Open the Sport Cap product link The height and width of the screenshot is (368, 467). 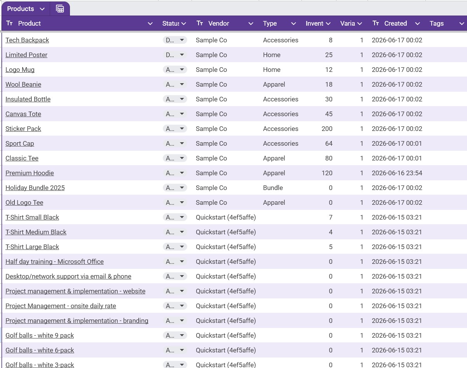click(20, 143)
